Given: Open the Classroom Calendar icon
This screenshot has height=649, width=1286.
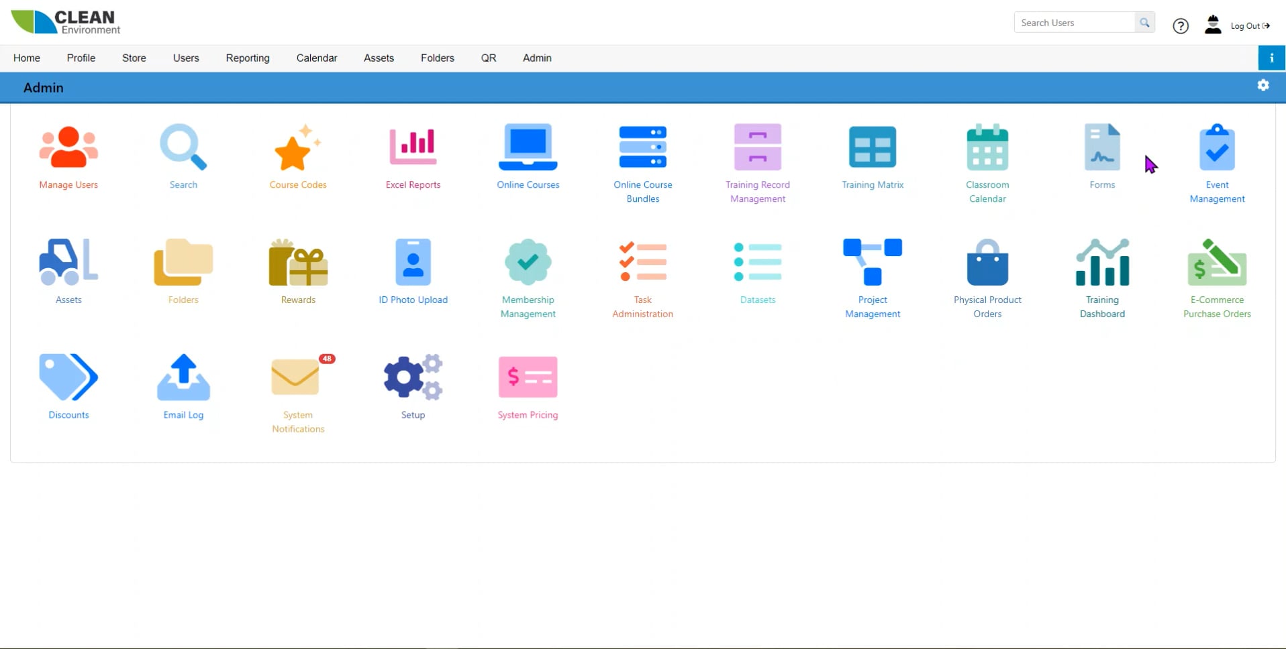Looking at the screenshot, I should point(987,147).
